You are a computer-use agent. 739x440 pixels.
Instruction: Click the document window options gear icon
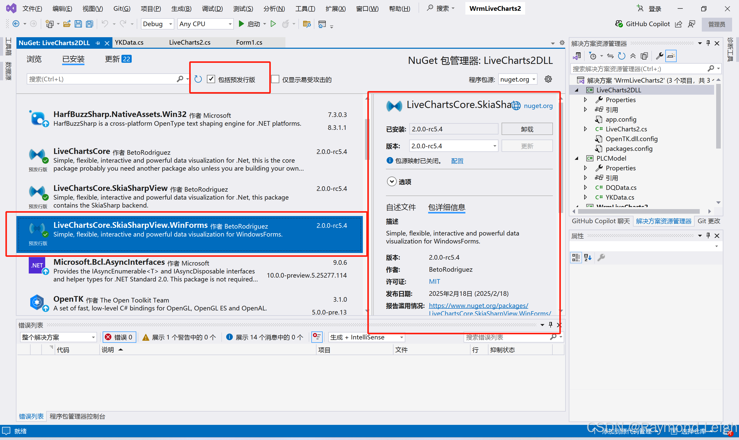click(562, 43)
